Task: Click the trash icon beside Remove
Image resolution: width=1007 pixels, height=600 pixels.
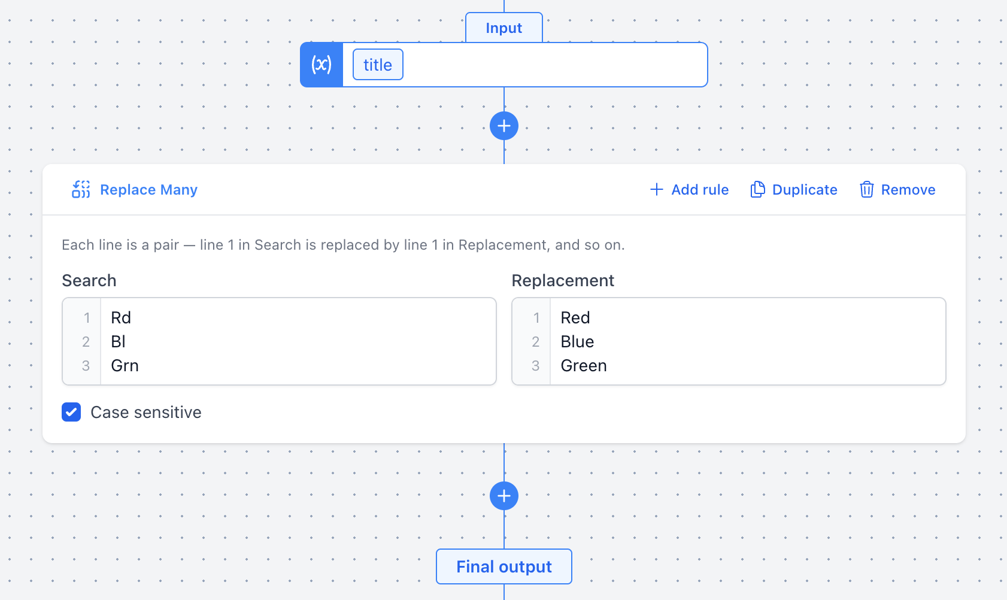Action: [x=866, y=189]
